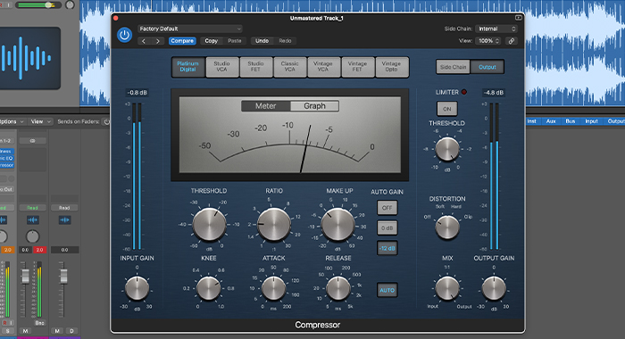Click the Bnc button on the second channel strip
Screen dimensions: 625x339
point(39,323)
